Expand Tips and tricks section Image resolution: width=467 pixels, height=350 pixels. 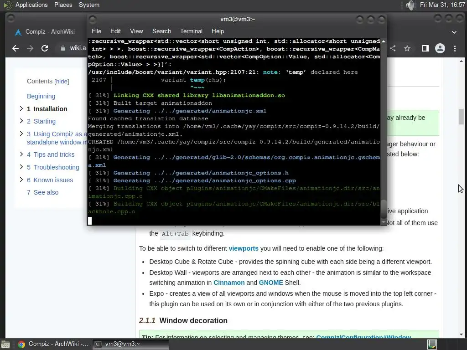pos(21,154)
